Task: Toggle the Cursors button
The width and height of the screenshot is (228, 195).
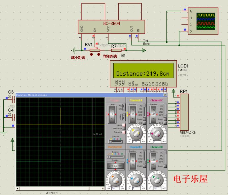Action: click(x=124, y=132)
